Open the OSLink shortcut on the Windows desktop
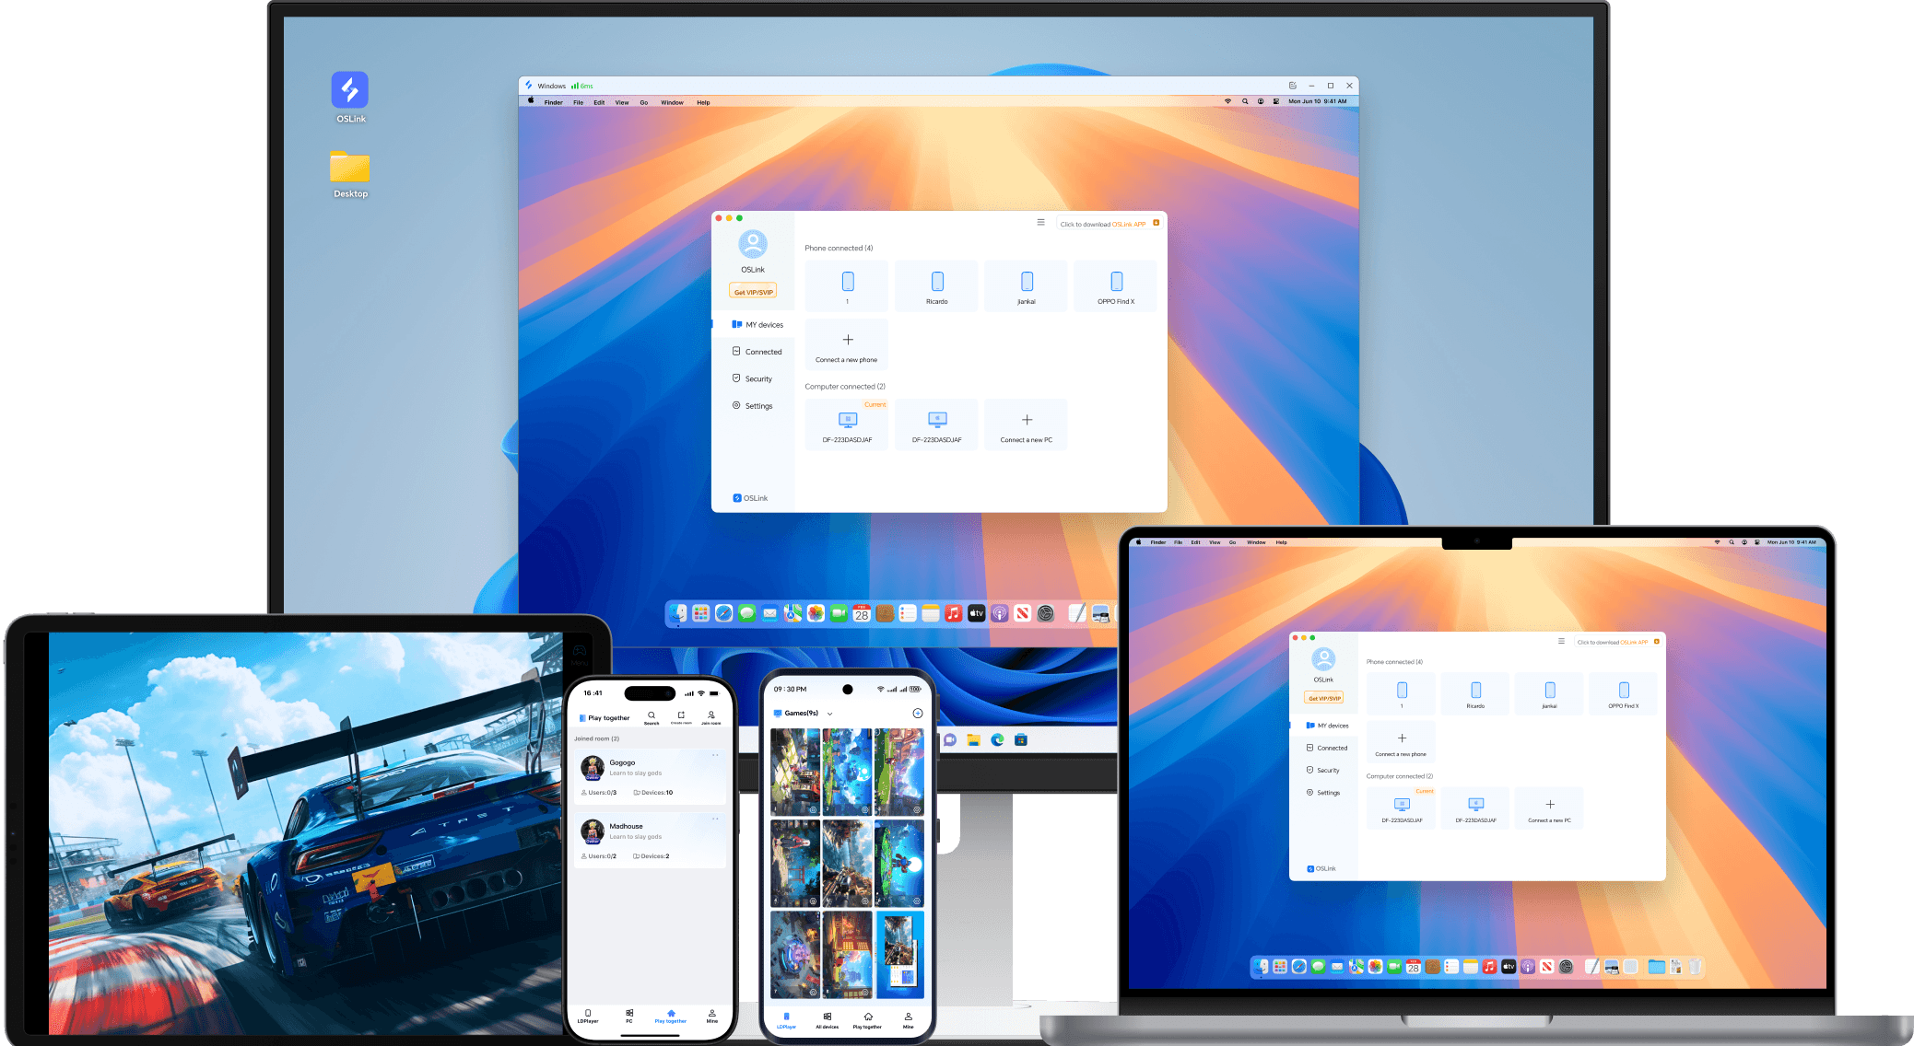 pos(350,97)
